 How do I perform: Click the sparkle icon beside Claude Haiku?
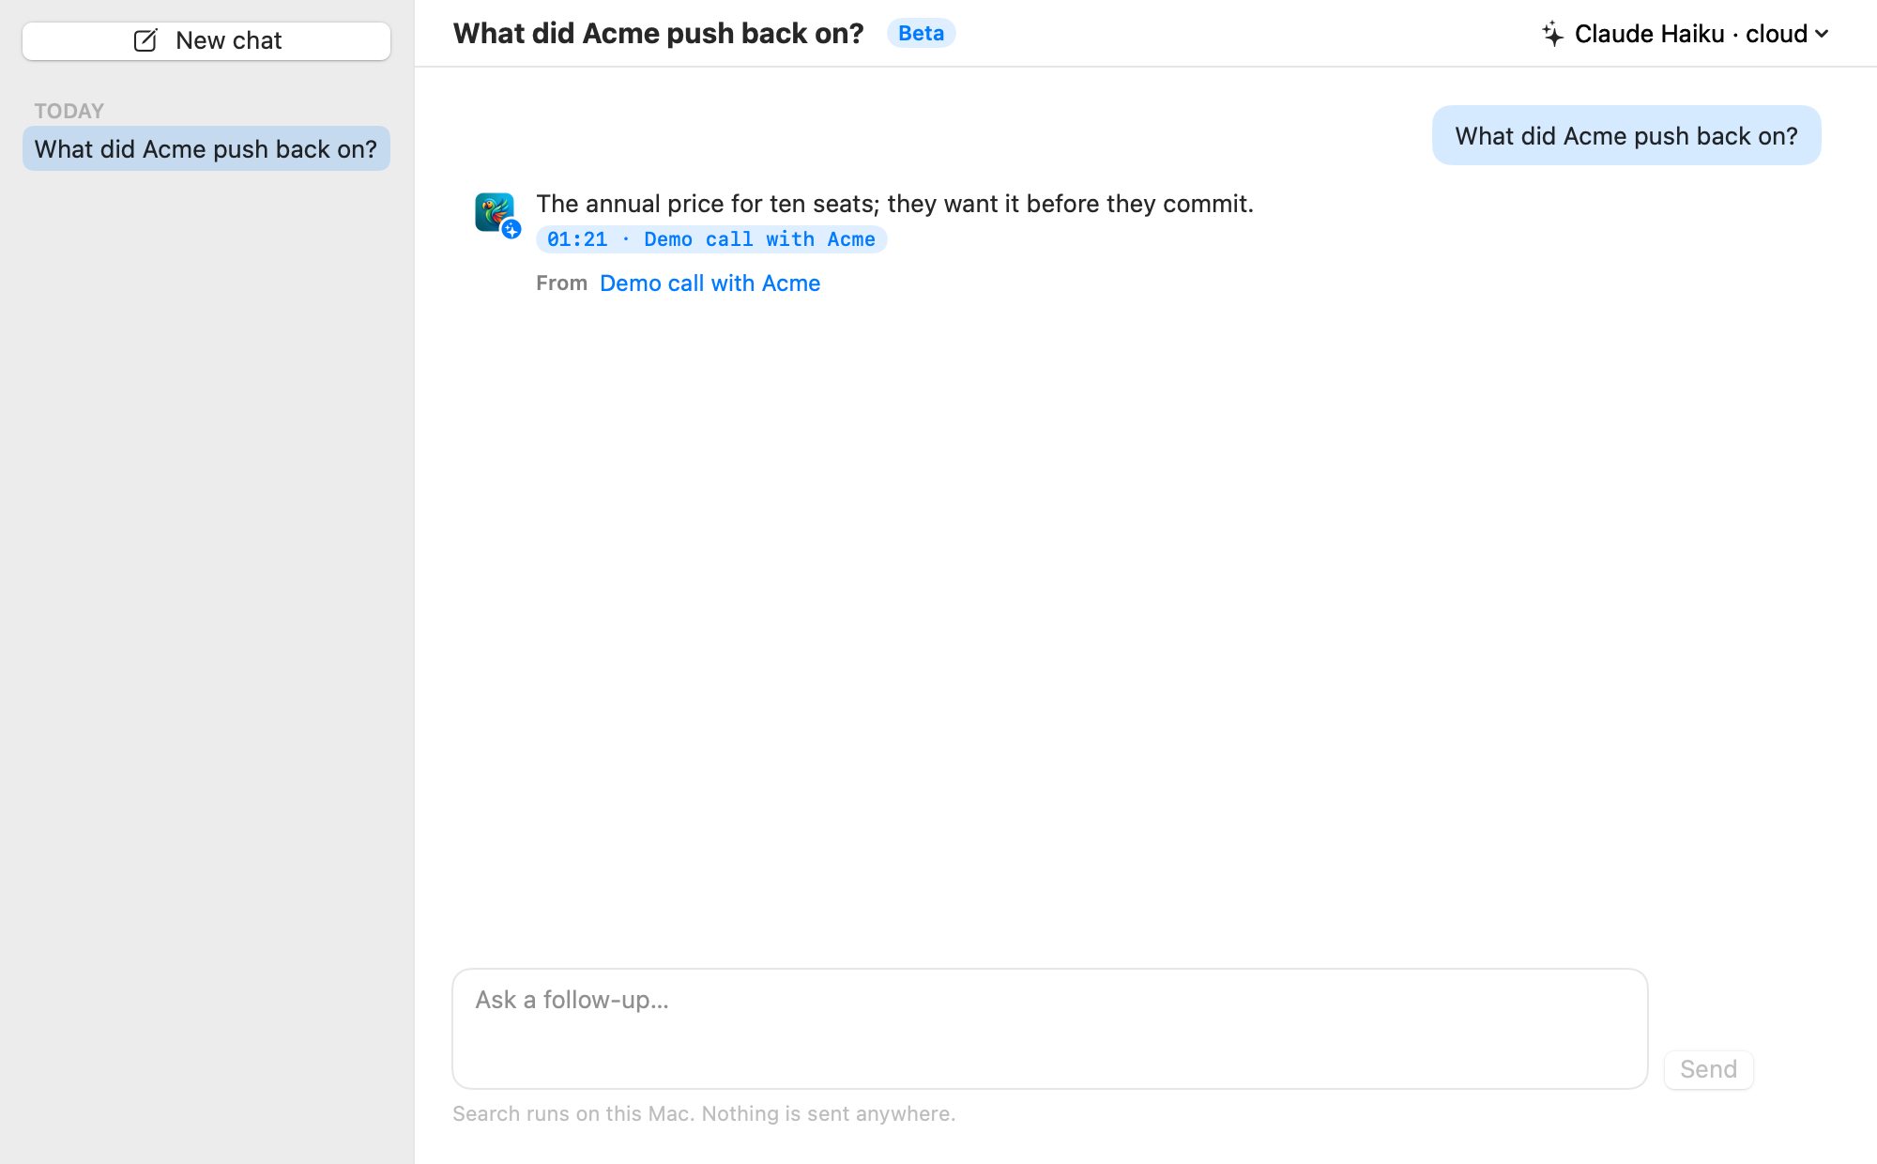(1552, 34)
